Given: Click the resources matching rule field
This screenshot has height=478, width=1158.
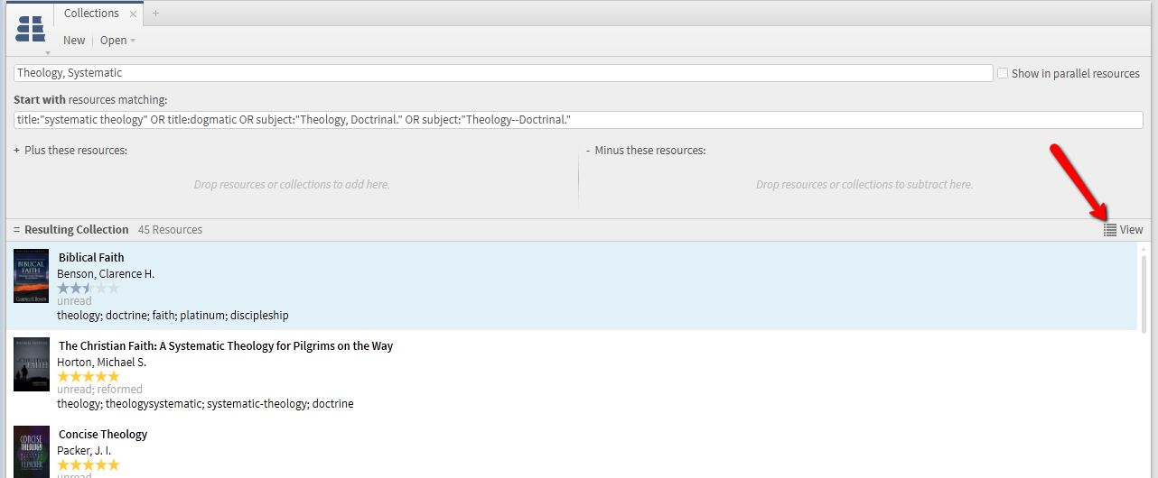Looking at the screenshot, I should 579,120.
